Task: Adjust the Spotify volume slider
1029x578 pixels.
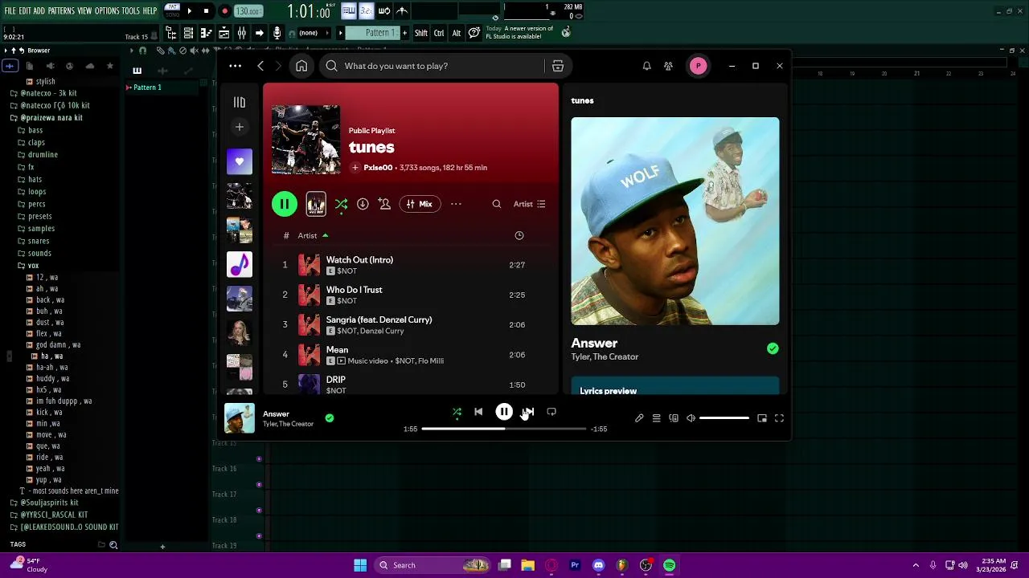Action: pos(724,418)
